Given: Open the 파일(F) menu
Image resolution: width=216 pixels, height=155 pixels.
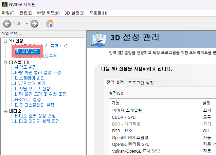Looking at the screenshot, I should pyautogui.click(x=8, y=13).
